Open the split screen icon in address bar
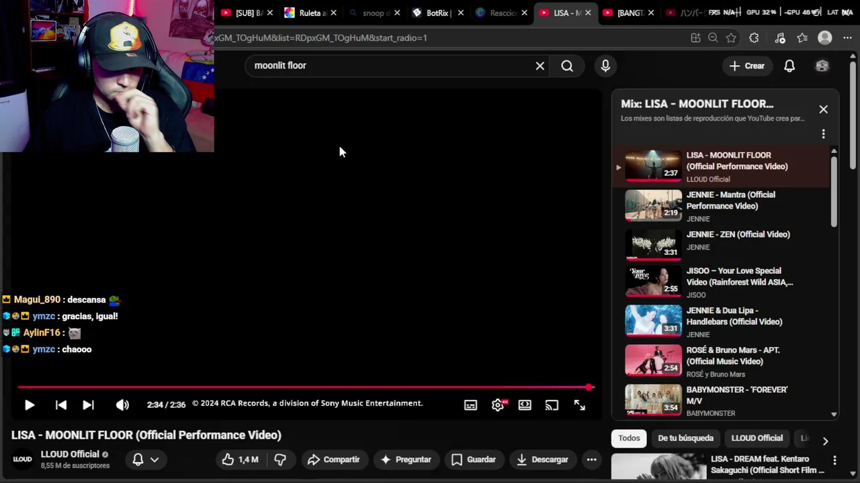 pos(695,38)
